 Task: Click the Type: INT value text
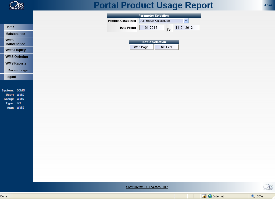[19, 103]
